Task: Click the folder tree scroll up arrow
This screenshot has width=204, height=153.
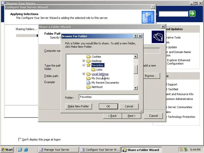Action: tap(135, 56)
